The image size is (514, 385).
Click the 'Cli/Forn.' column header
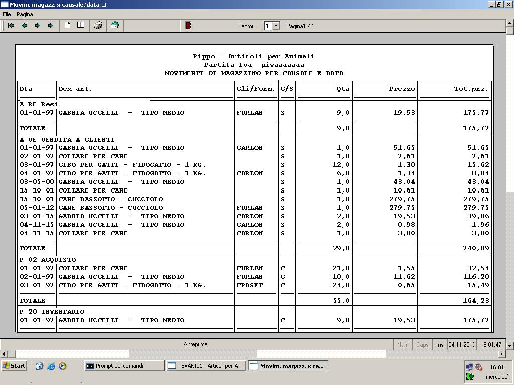pyautogui.click(x=255, y=89)
